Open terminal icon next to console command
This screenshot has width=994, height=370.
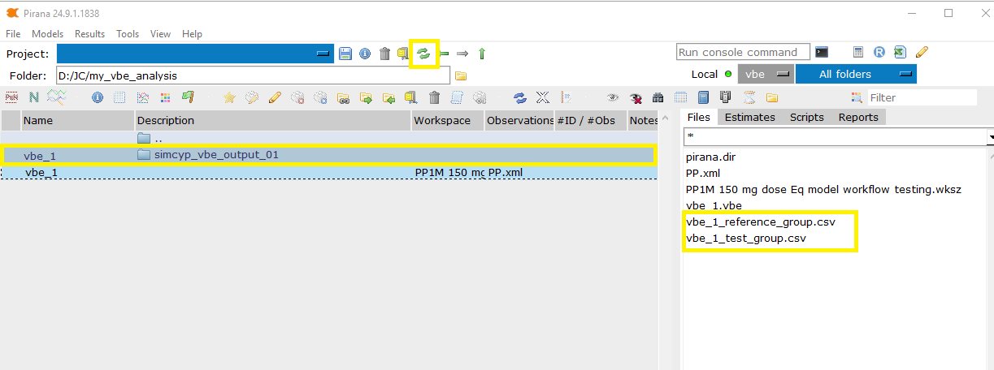click(822, 52)
